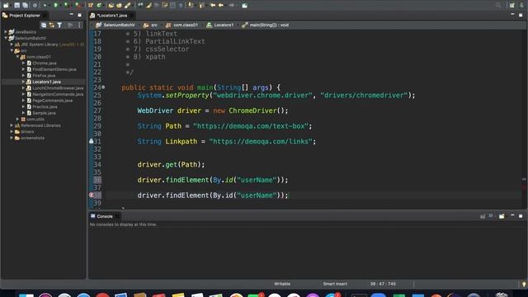Screen dimensions: 528x297
Task: Switch to the Locators1.java editor tab
Action: pos(112,16)
